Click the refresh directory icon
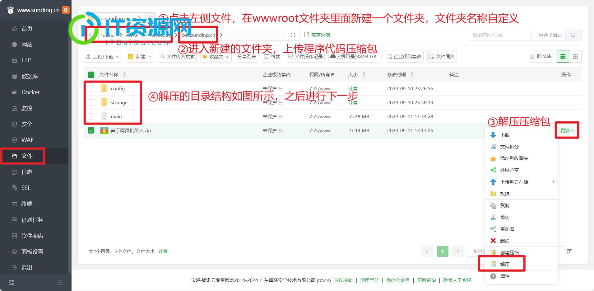 [x=293, y=35]
